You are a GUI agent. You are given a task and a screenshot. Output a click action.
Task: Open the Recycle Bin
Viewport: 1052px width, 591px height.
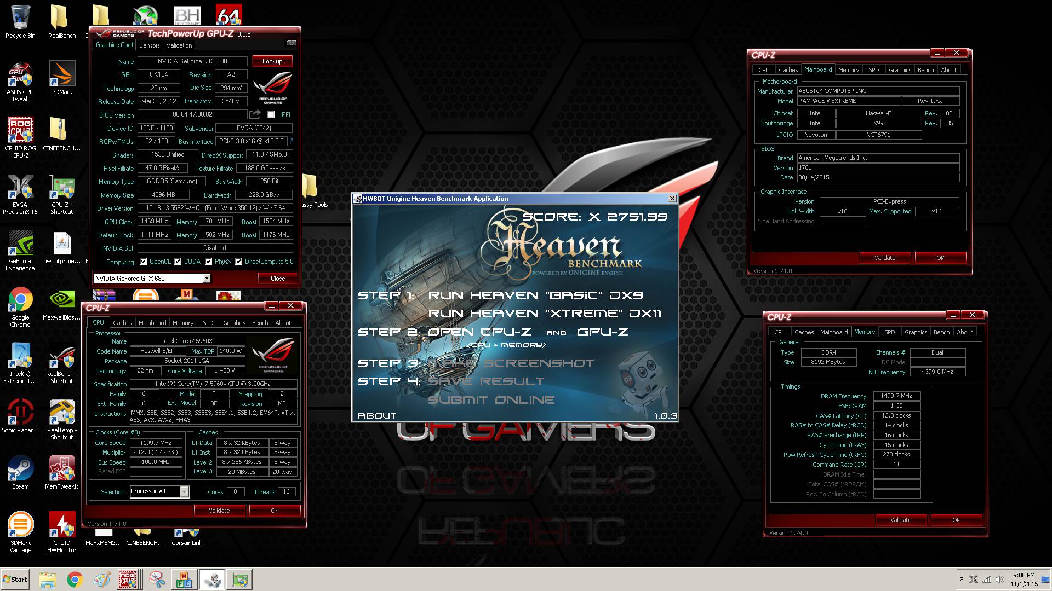tap(20, 22)
